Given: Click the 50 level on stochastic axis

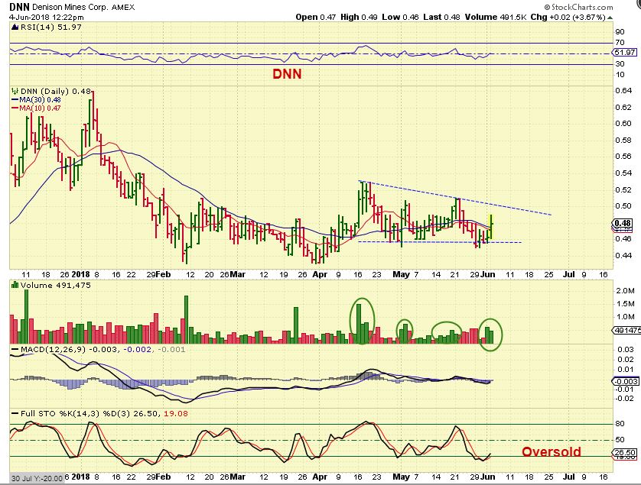Looking at the screenshot, I should 620,440.
